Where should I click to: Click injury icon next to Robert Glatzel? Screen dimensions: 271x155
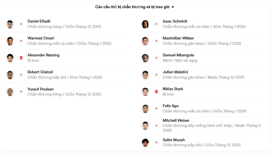21,75
